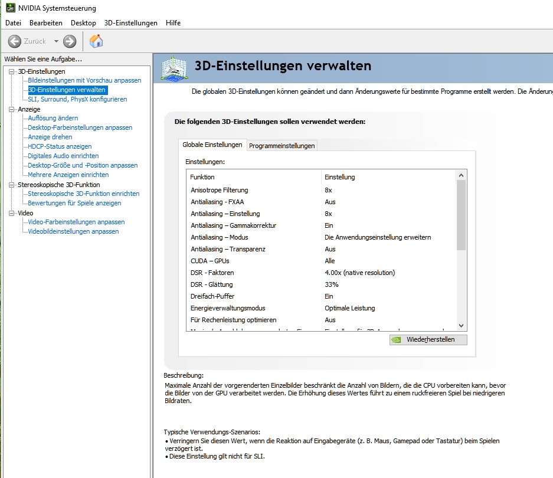553x478 pixels.
Task: Click the settings list scrollbar thumb
Action: 461,215
